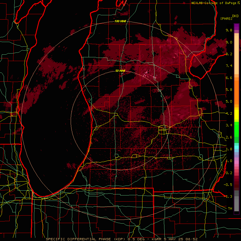
Task: Click the 2.6 scale value
Action: (229, 137)
